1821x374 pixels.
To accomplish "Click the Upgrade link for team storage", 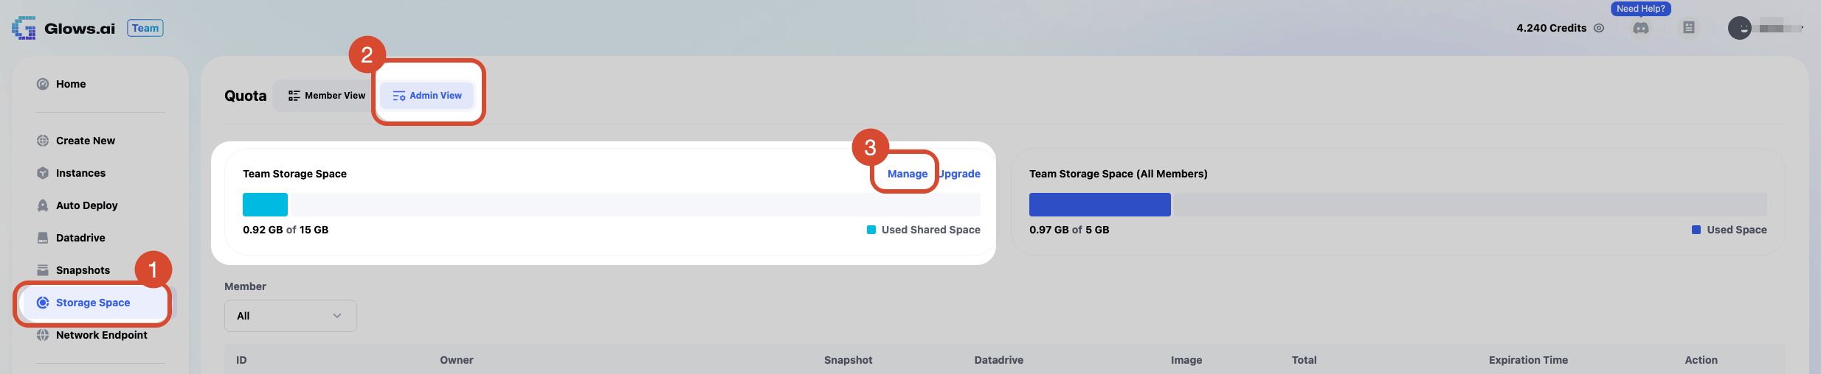I will [x=959, y=174].
